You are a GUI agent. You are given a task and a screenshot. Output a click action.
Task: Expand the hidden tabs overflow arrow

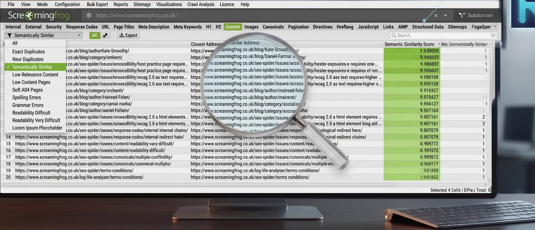pyautogui.click(x=495, y=27)
